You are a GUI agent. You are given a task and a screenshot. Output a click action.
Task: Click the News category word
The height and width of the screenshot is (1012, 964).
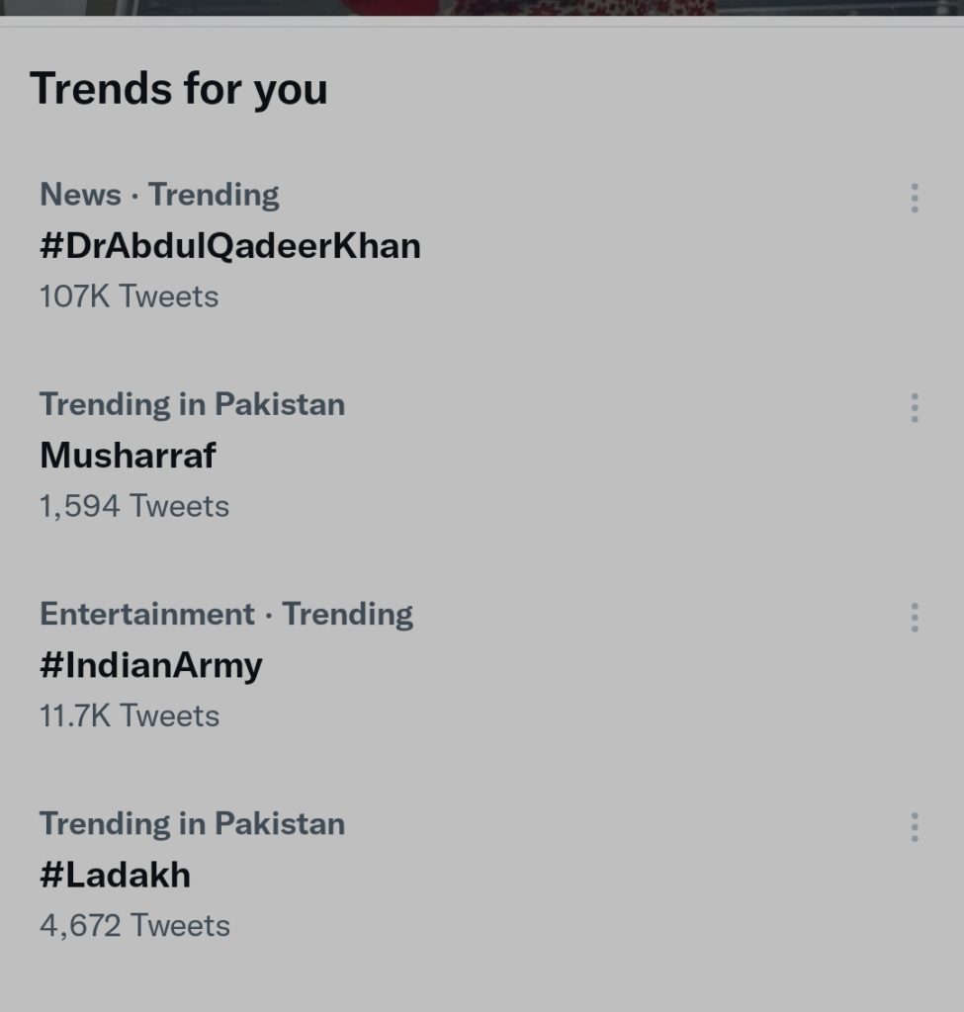pos(81,195)
